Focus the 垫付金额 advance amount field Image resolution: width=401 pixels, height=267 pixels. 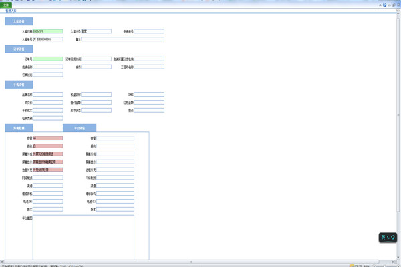(96, 102)
